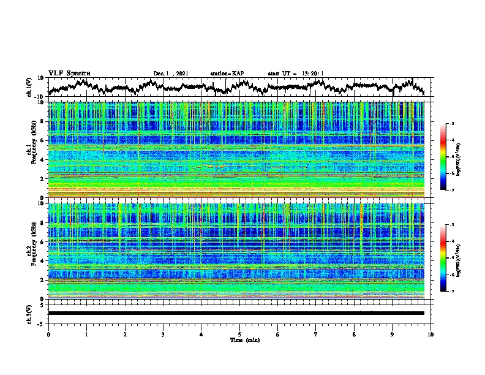
Task: Click the "VLF Spectra" plot title
Action: (x=69, y=74)
